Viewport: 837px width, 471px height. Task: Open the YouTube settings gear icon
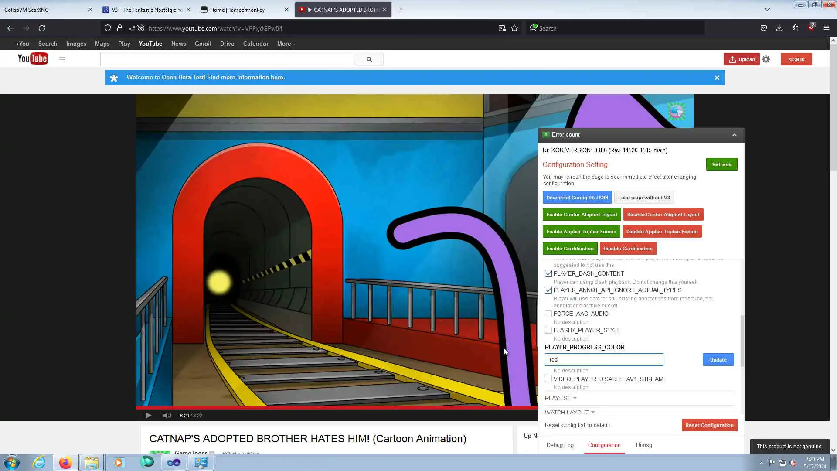(x=766, y=59)
